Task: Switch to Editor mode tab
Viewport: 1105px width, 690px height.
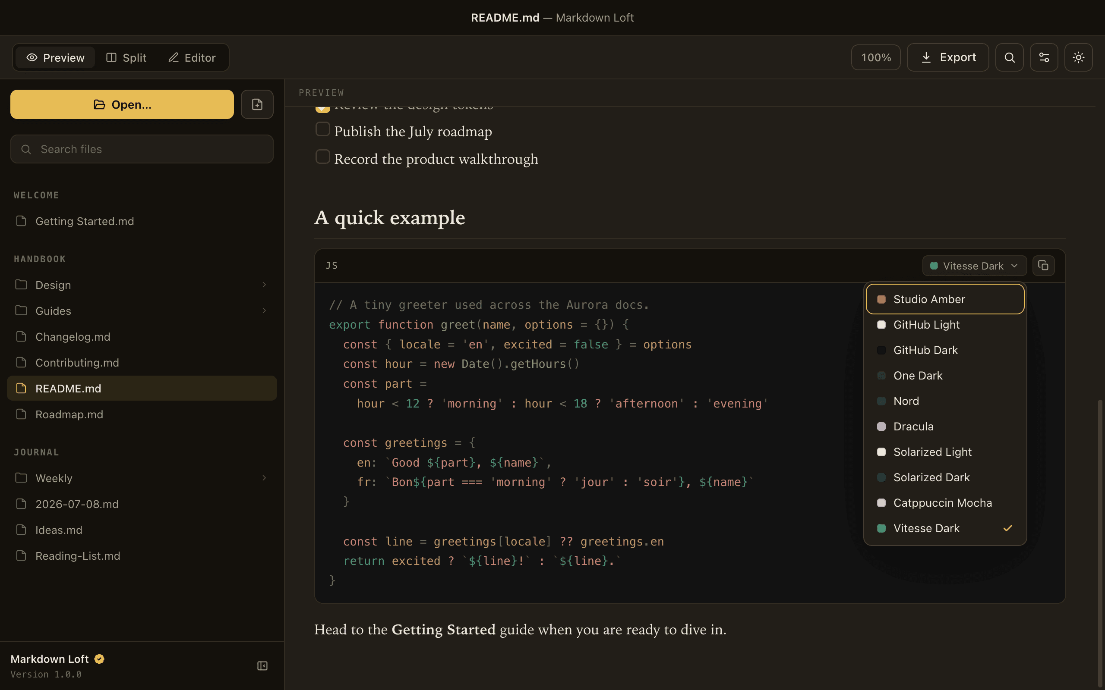Action: click(192, 57)
